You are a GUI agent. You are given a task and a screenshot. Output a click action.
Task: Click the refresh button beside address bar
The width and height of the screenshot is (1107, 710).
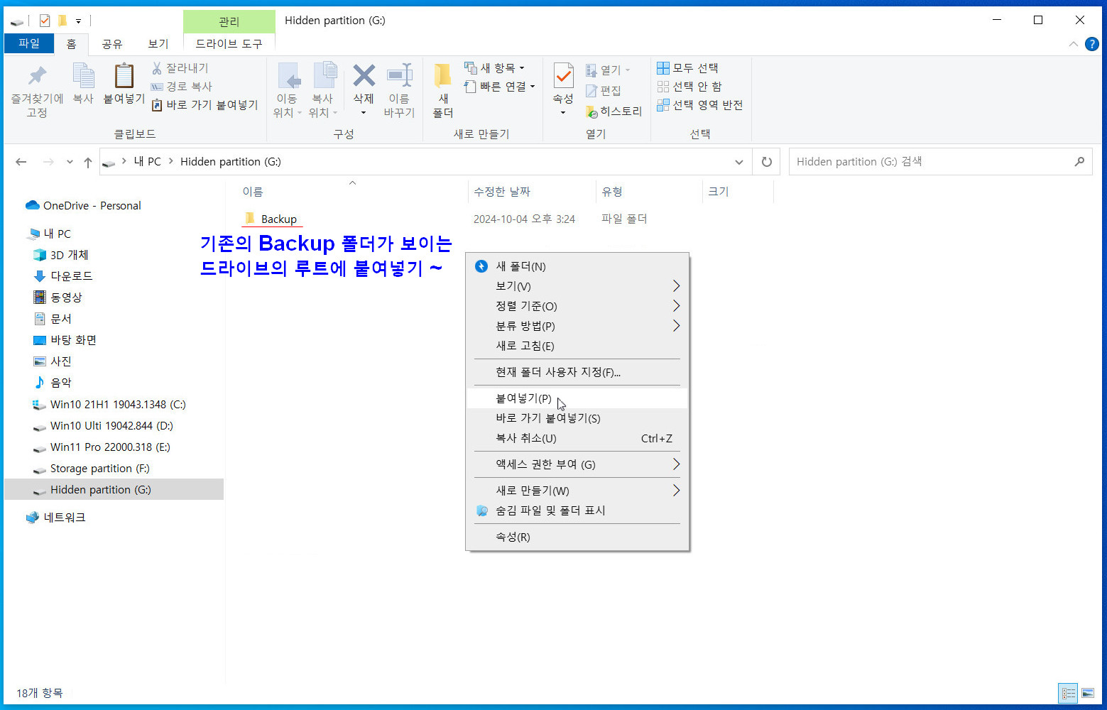pyautogui.click(x=767, y=162)
